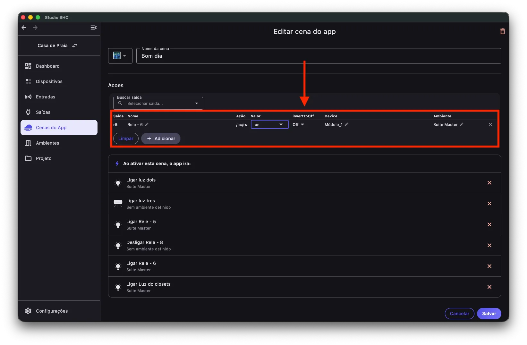527x345 pixels.
Task: Click /ac/rs action cell text
Action: click(242, 124)
